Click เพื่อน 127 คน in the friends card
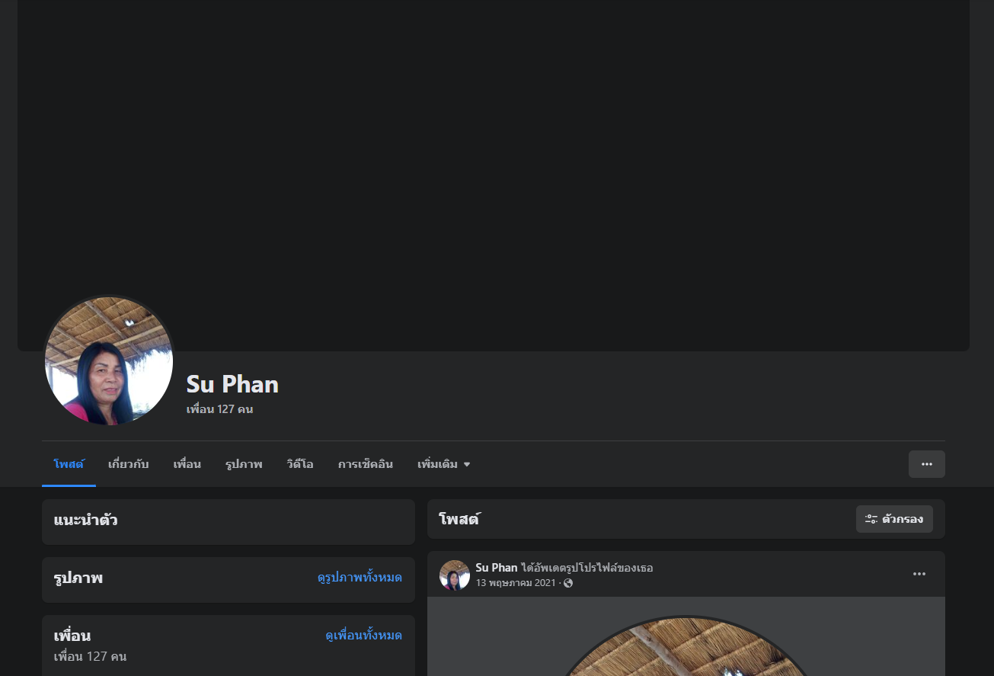 point(90,656)
